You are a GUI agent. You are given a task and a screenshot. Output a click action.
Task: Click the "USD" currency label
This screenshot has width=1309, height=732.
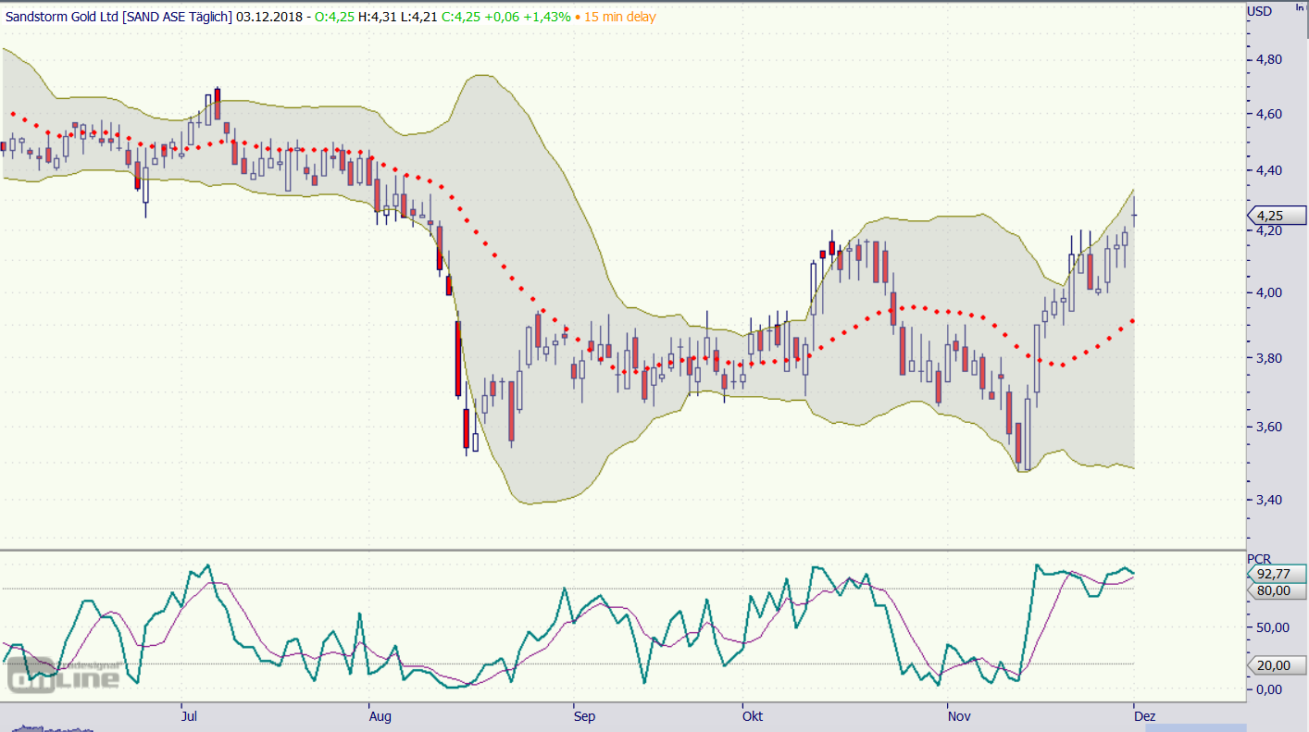click(1260, 11)
